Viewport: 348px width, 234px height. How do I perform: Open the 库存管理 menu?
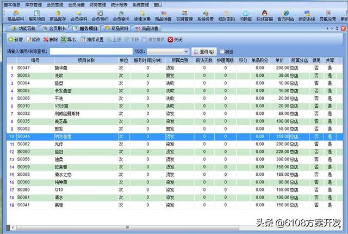pyautogui.click(x=33, y=4)
